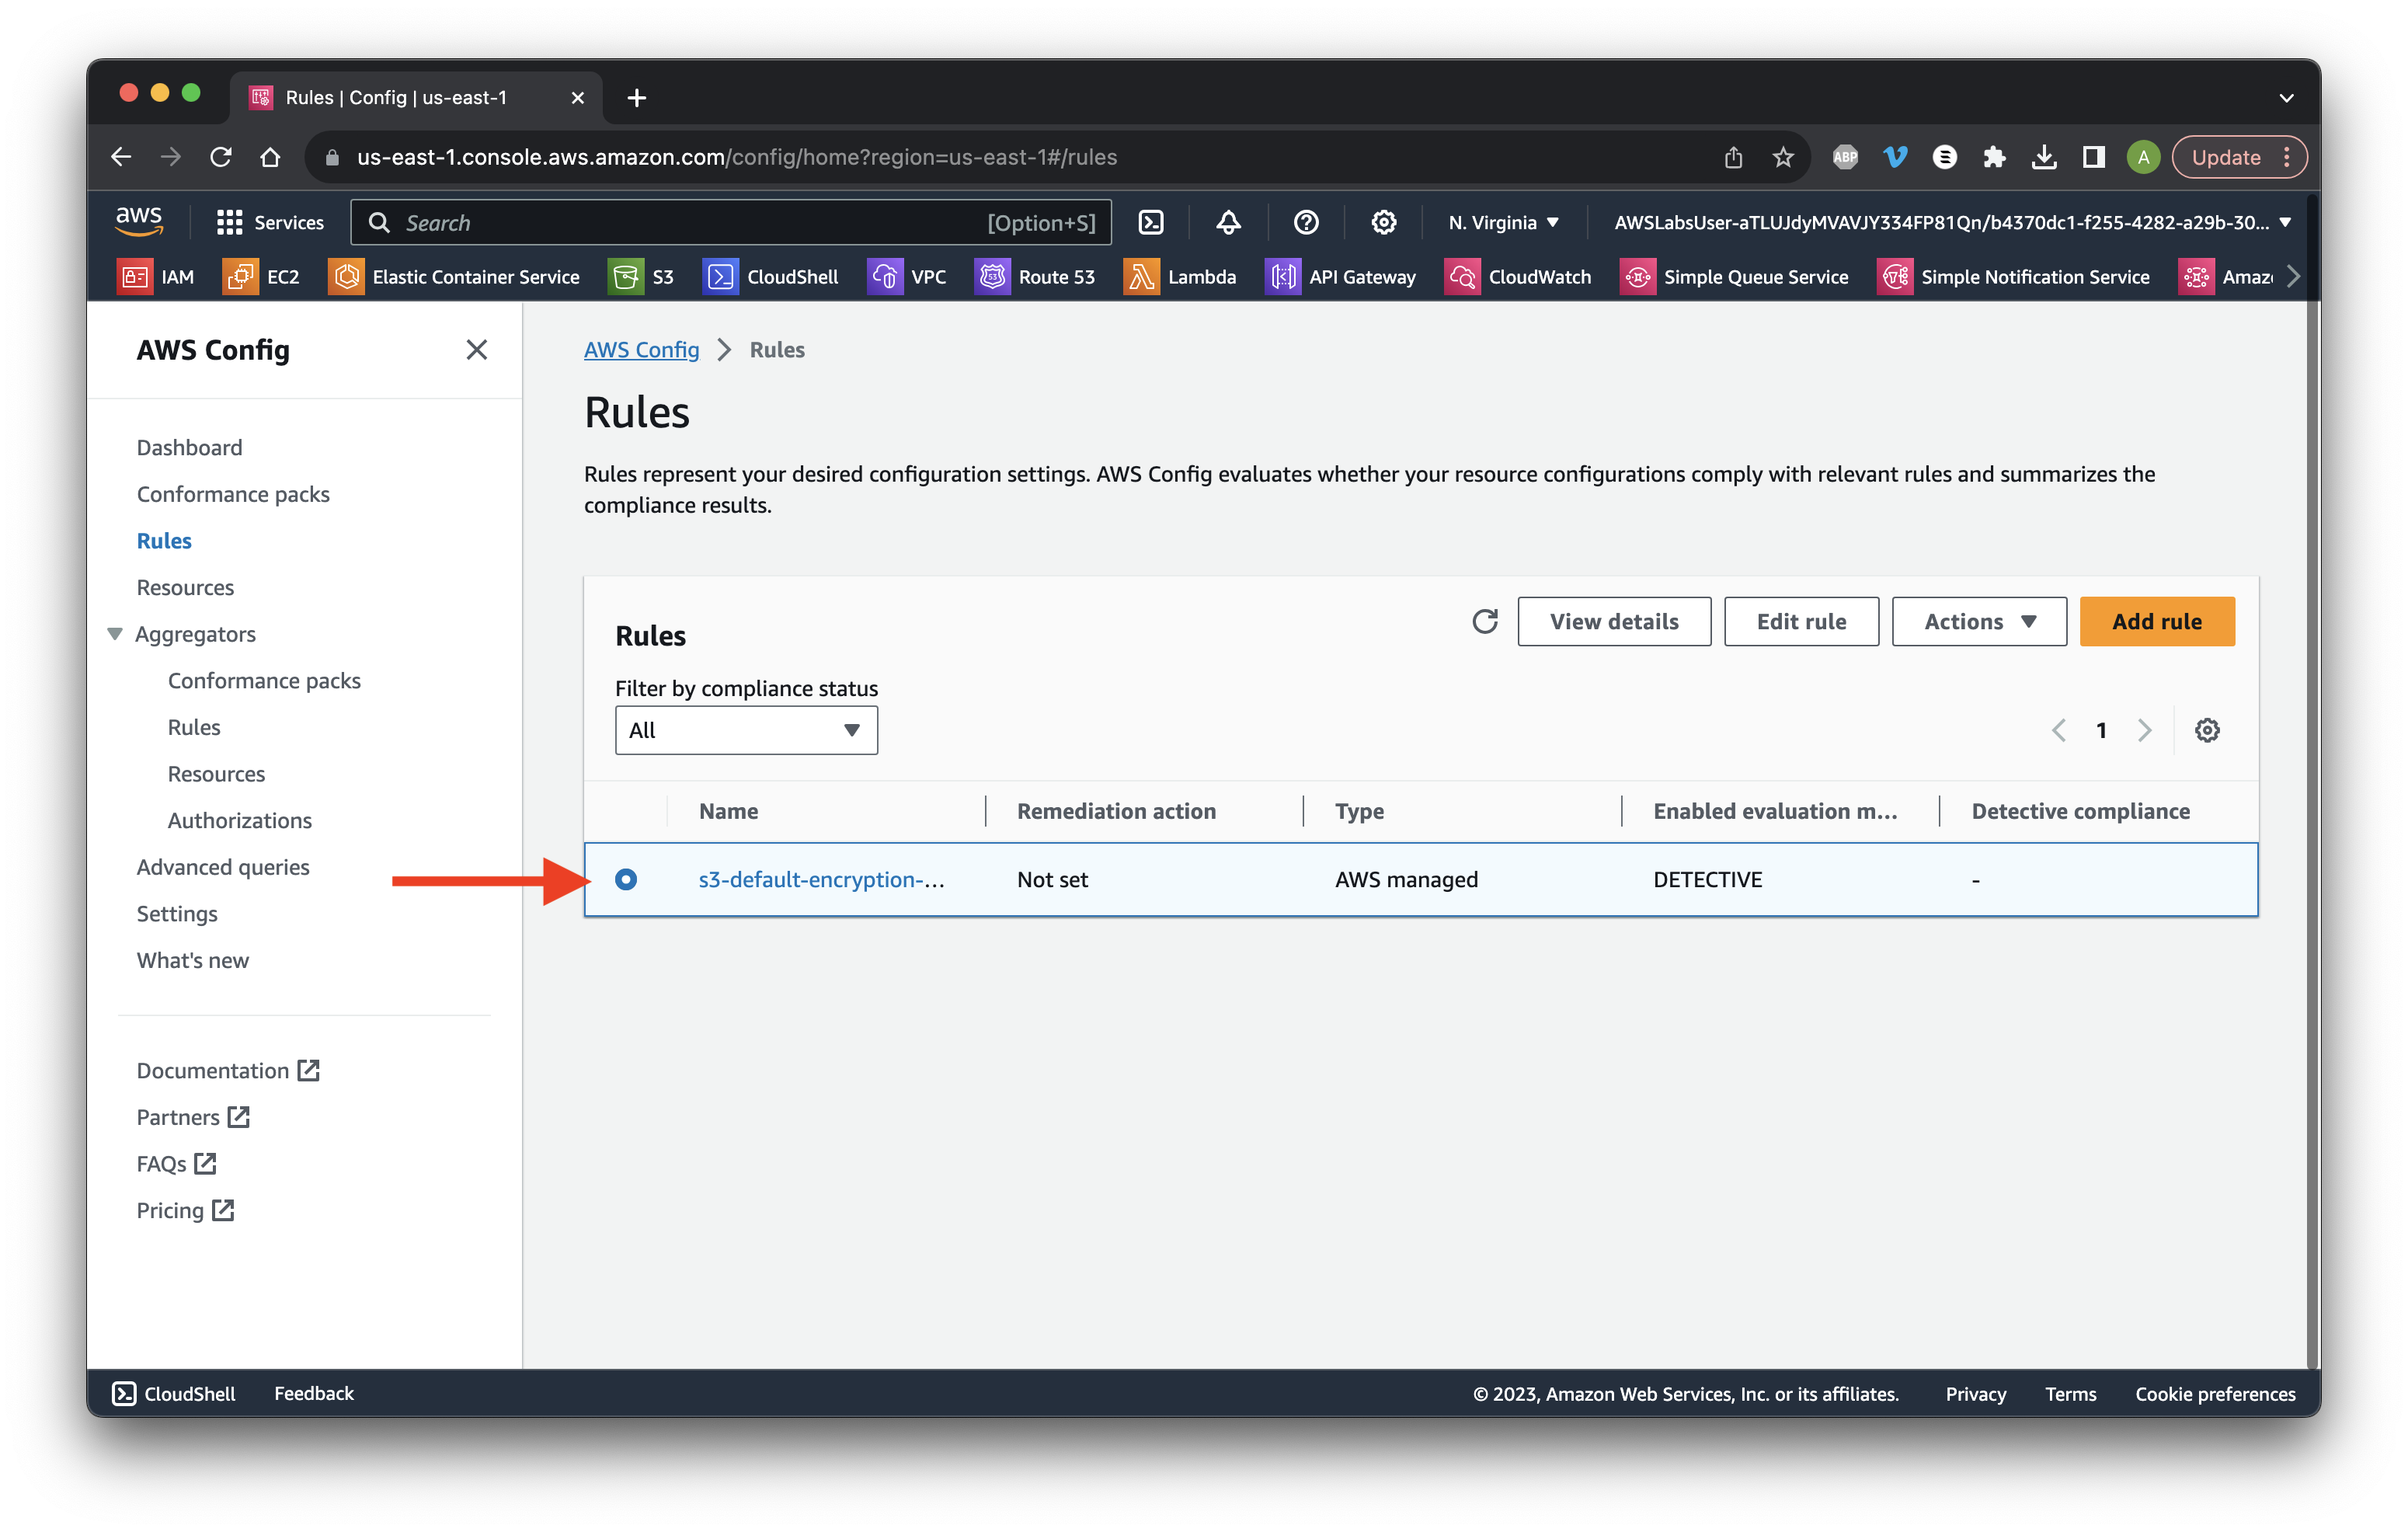Open the browser extensions puzzle icon
Image resolution: width=2408 pixels, height=1532 pixels.
click(1994, 157)
